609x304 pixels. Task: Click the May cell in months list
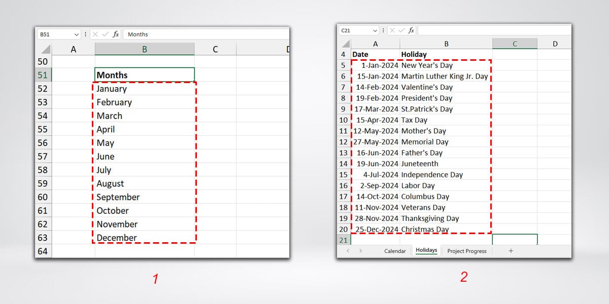point(145,143)
